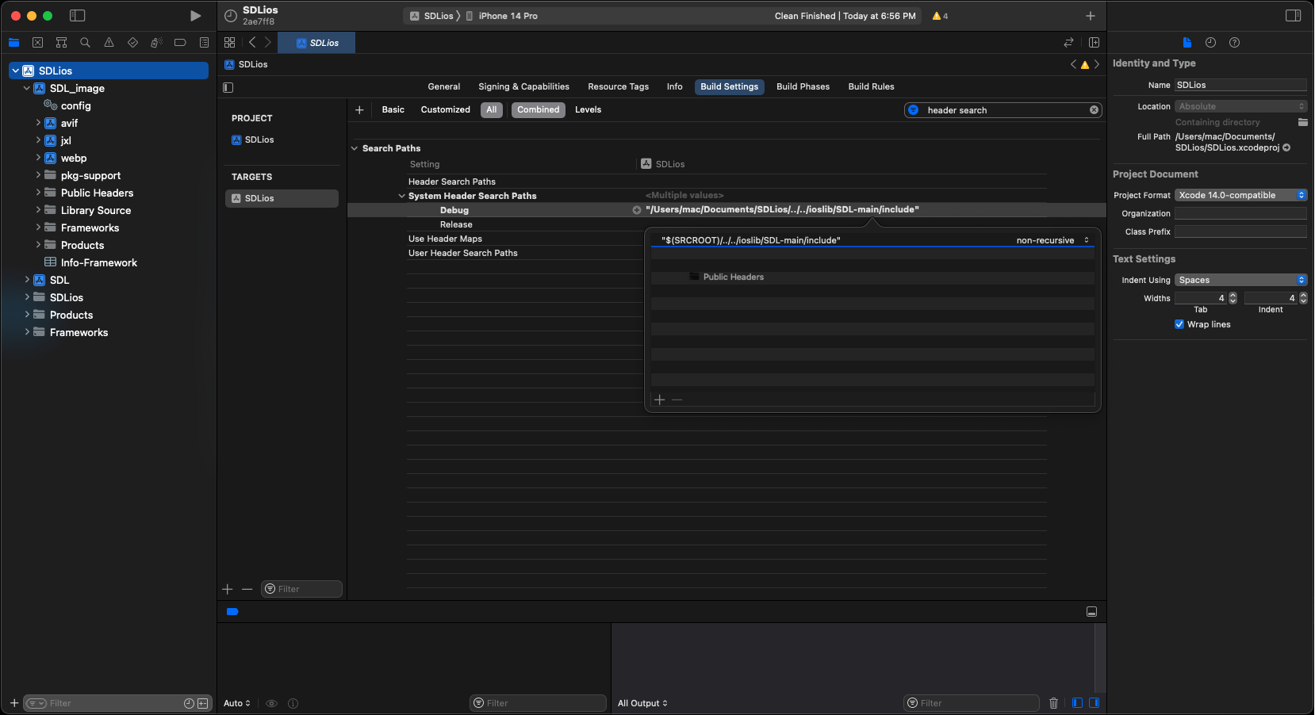The image size is (1315, 715).
Task: Select the Basic settings scope
Action: pos(393,110)
